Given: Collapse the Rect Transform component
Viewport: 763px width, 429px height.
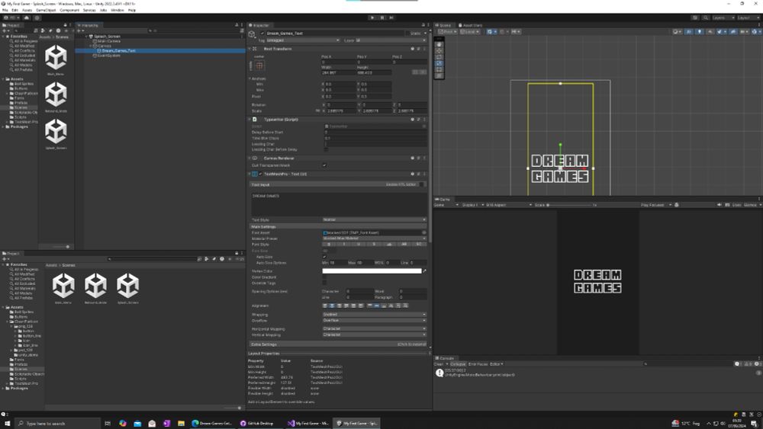Looking at the screenshot, I should tap(250, 49).
